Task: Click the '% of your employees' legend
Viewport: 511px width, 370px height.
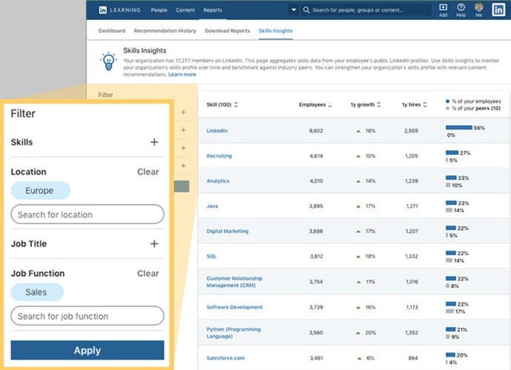Action: tap(473, 101)
